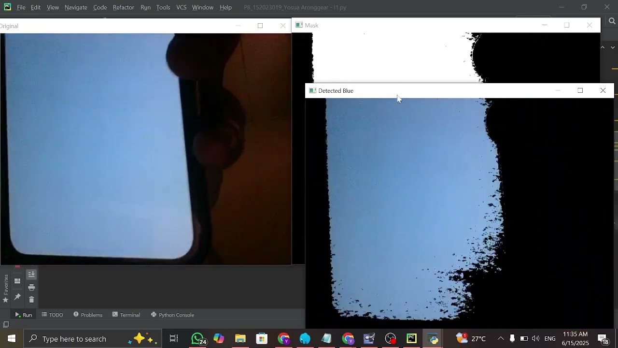Open the volume control in the system tray
This screenshot has width=618, height=348.
[535, 339]
